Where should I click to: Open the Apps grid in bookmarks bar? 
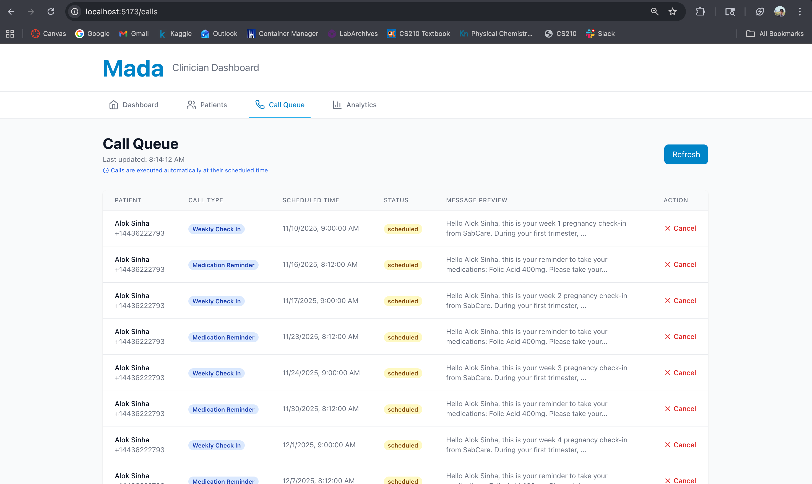10,34
